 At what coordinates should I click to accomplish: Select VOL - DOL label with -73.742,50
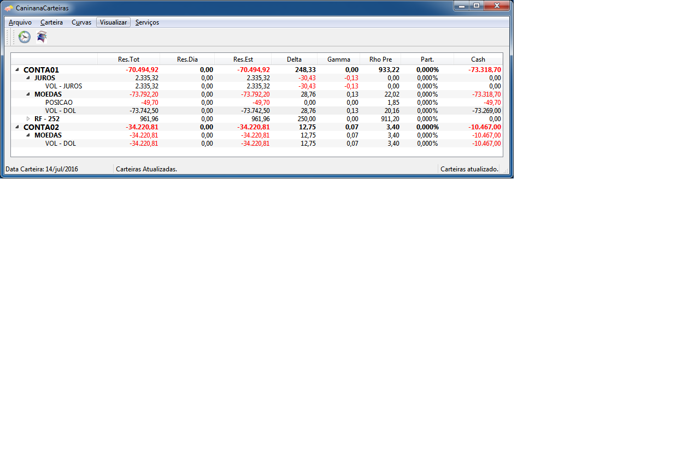61,111
